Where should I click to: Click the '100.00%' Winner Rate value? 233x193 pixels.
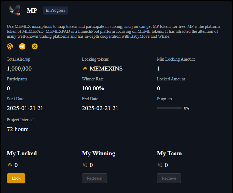[93, 88]
